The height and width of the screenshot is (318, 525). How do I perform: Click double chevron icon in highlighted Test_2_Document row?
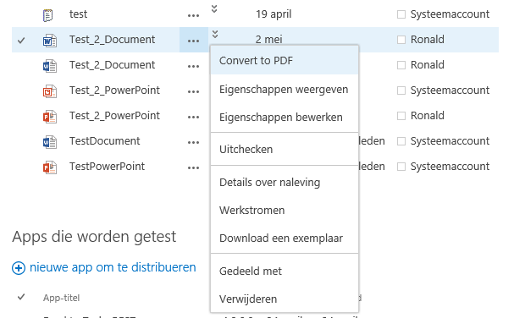tap(215, 34)
